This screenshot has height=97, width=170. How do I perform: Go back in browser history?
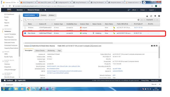[x=3, y=6]
